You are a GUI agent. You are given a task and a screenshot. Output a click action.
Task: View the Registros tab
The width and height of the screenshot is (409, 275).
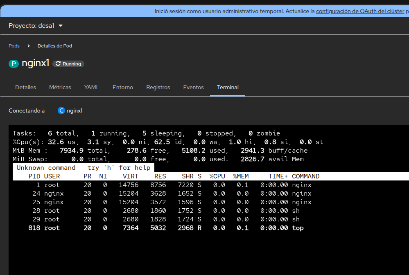158,87
